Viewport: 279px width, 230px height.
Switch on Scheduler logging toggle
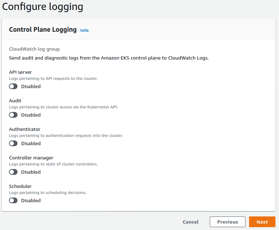coord(13,200)
